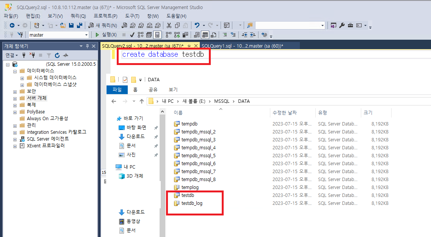Click the Navigate Backward arrow icon
This screenshot has width=431, height=237.
[12, 25]
